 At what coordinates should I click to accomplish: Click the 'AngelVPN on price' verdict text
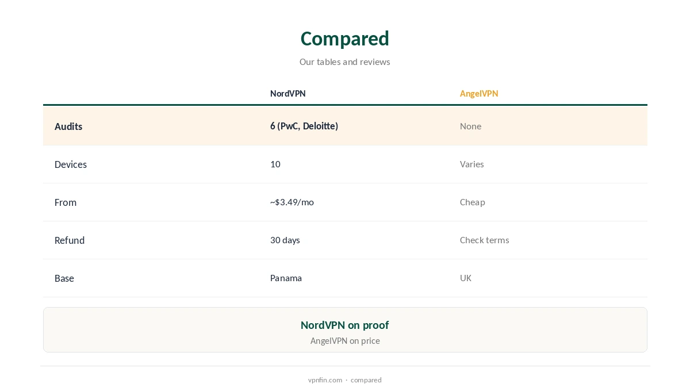click(x=345, y=340)
